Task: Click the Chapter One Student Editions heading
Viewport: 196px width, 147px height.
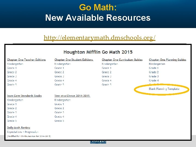Action: 74,60
